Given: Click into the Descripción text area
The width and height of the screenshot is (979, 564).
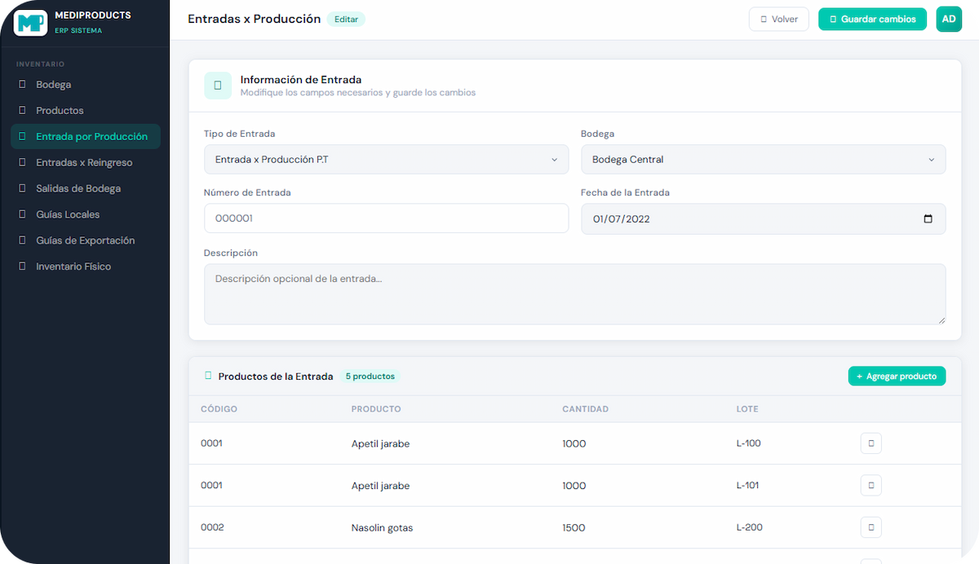Looking at the screenshot, I should [574, 294].
